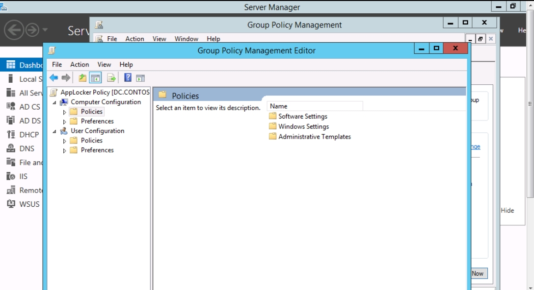Select the Software Settings folder in the list
Viewport: 534px width, 290px height.
click(298, 116)
